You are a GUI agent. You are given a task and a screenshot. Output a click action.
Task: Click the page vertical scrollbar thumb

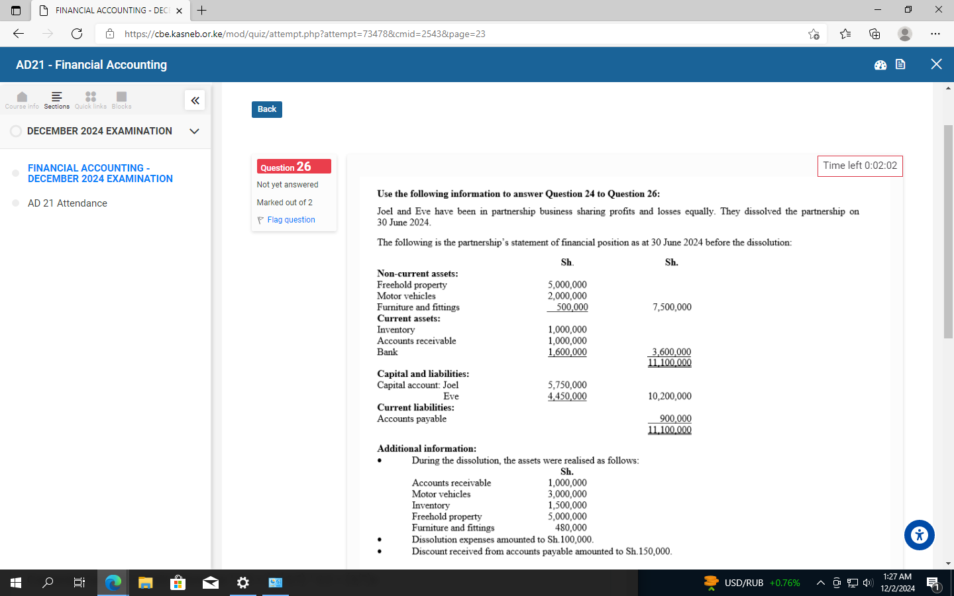coord(948,232)
